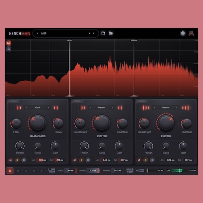
Task: Click the High band Mid/Side knob
Action: (x=187, y=123)
